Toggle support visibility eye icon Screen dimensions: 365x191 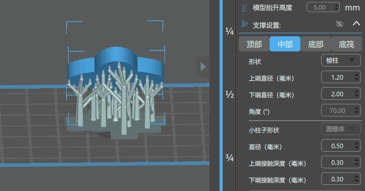(339, 24)
